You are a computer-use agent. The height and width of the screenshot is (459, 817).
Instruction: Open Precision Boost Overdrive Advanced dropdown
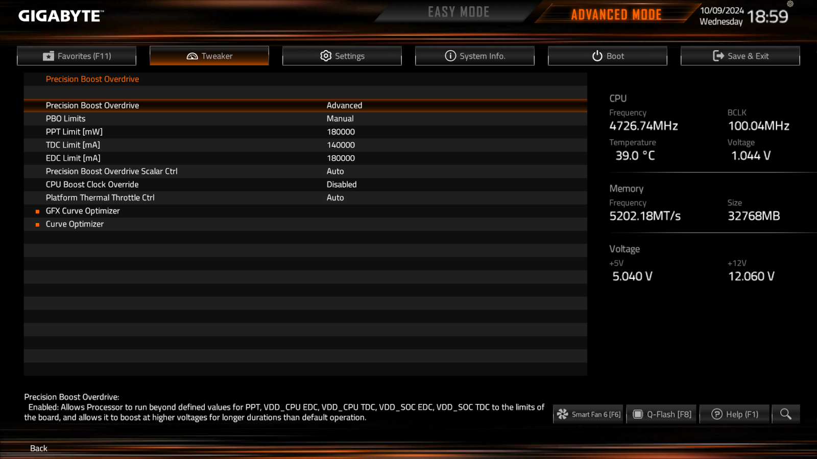click(344, 106)
